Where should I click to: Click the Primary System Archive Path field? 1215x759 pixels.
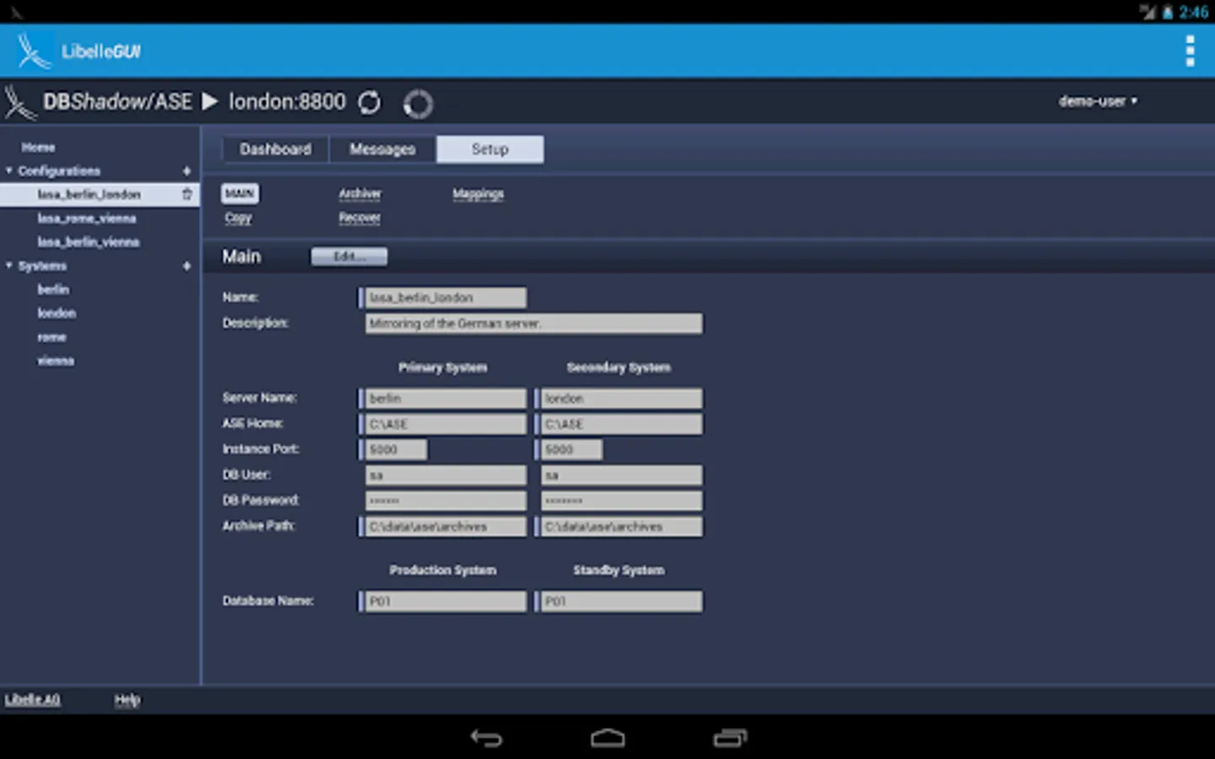(x=445, y=527)
